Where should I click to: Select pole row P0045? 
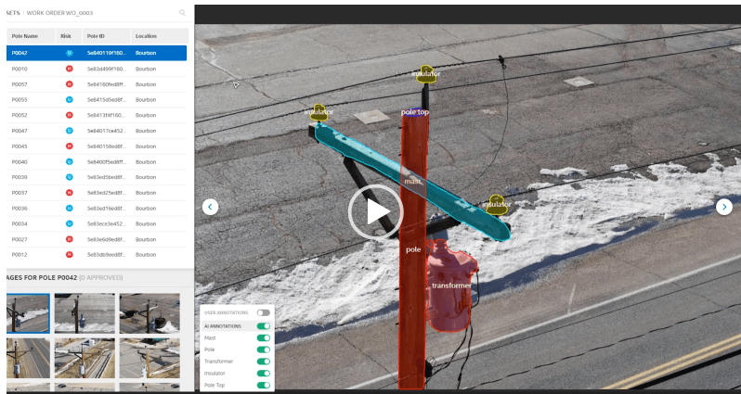point(97,146)
